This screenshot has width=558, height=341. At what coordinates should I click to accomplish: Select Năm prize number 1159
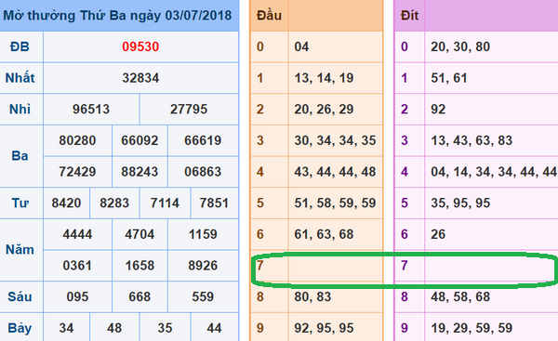tap(203, 234)
